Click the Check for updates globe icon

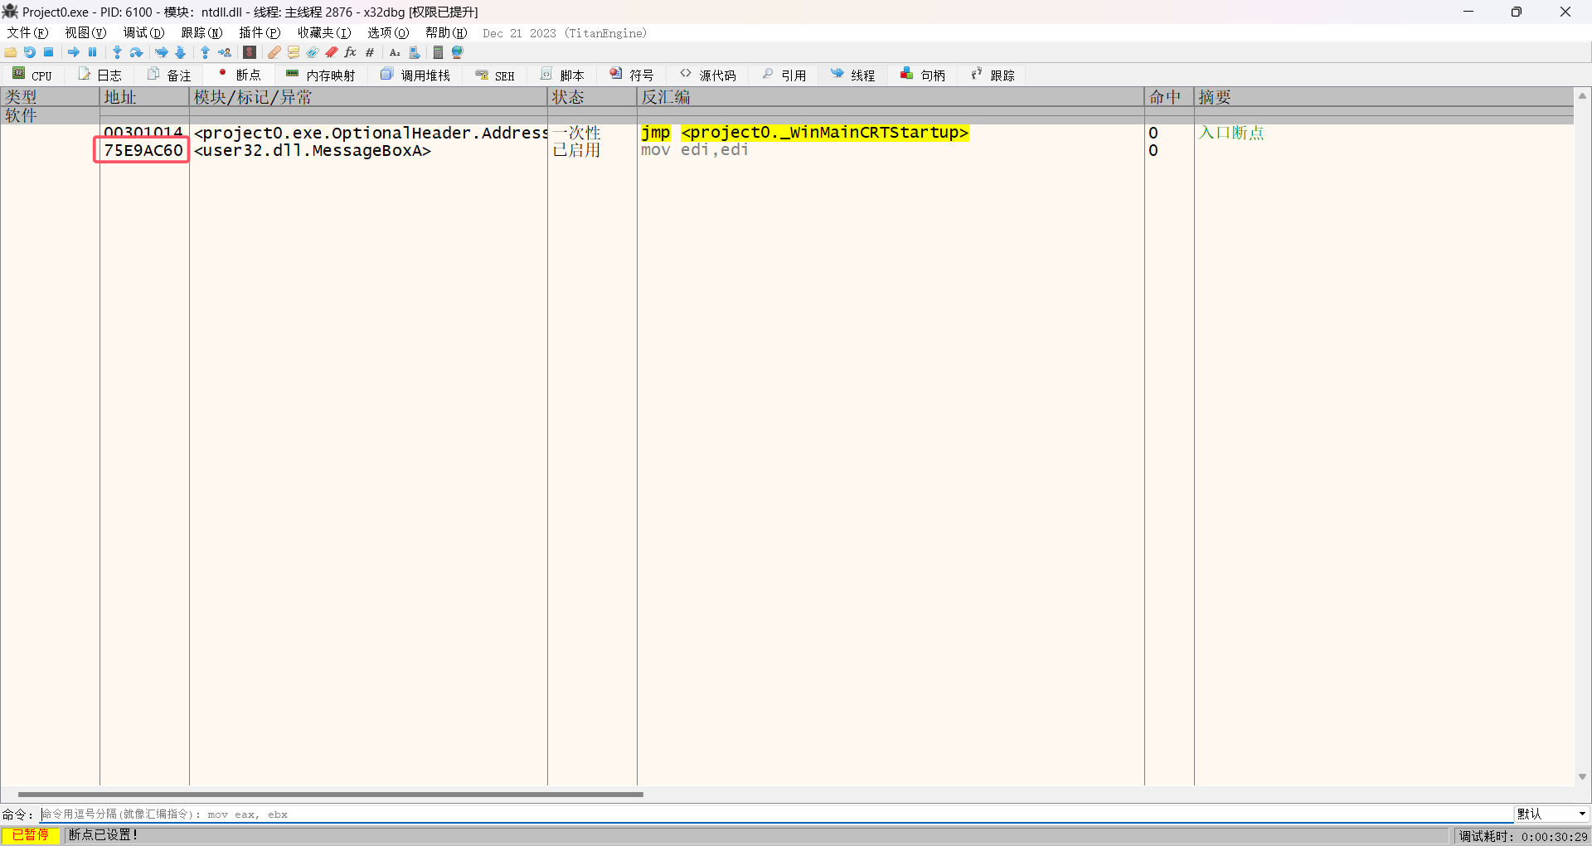[x=458, y=52]
